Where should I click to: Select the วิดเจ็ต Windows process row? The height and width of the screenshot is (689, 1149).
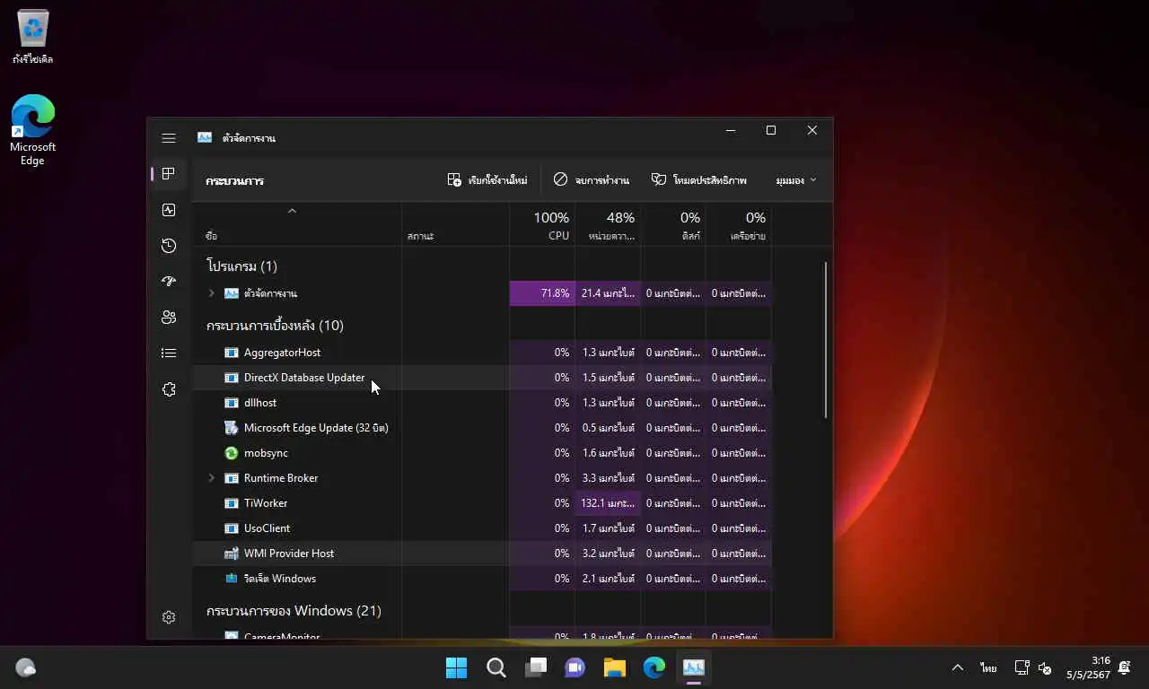tap(481, 579)
